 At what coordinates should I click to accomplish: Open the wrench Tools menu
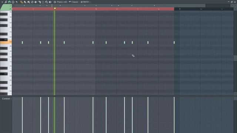click(x=6, y=2)
